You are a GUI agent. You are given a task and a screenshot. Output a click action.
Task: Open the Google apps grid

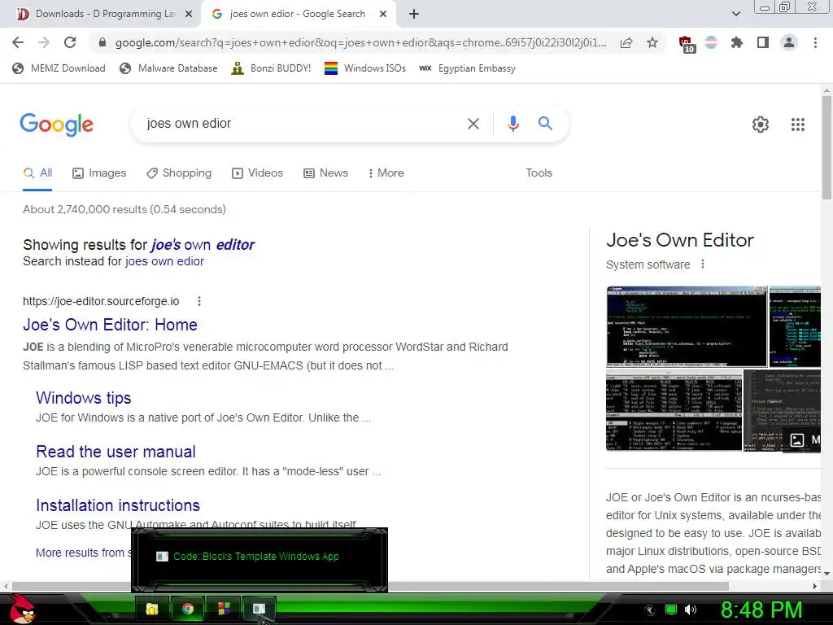797,125
